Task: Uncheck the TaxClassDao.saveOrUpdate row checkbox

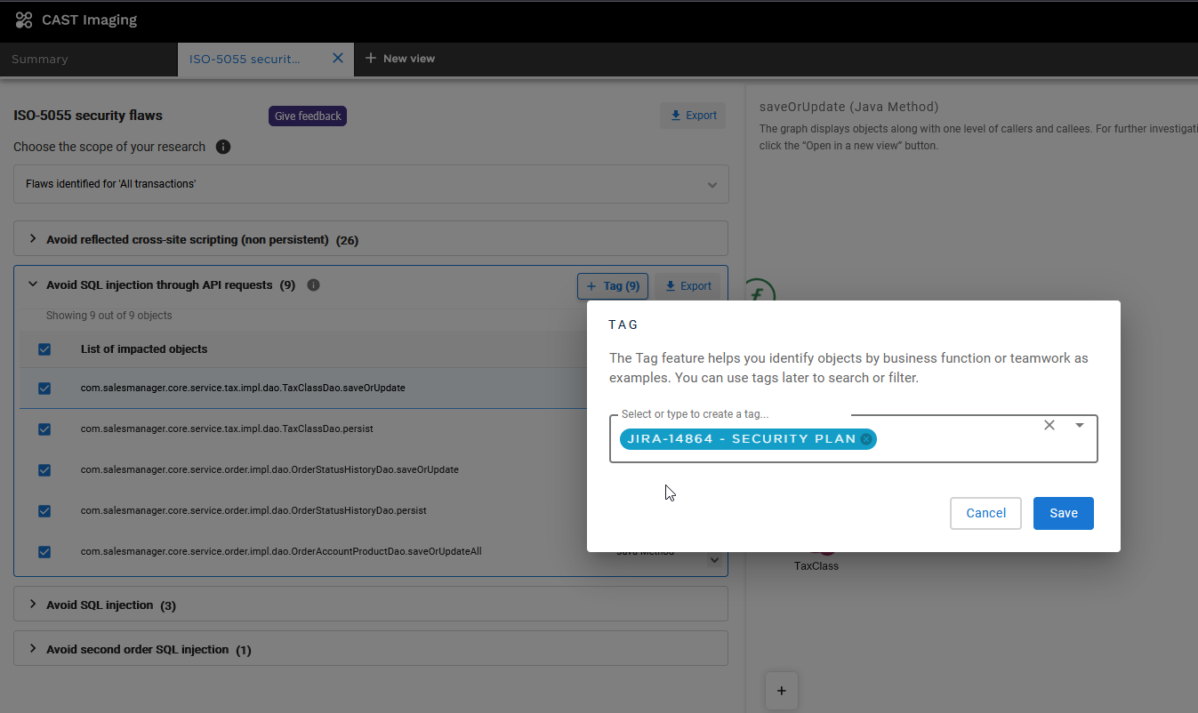Action: (x=44, y=389)
